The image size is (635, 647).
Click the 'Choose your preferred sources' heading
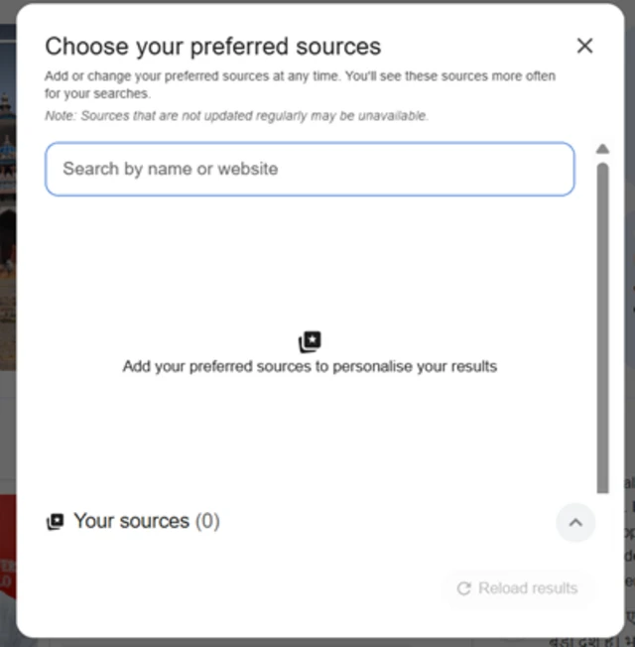(212, 46)
